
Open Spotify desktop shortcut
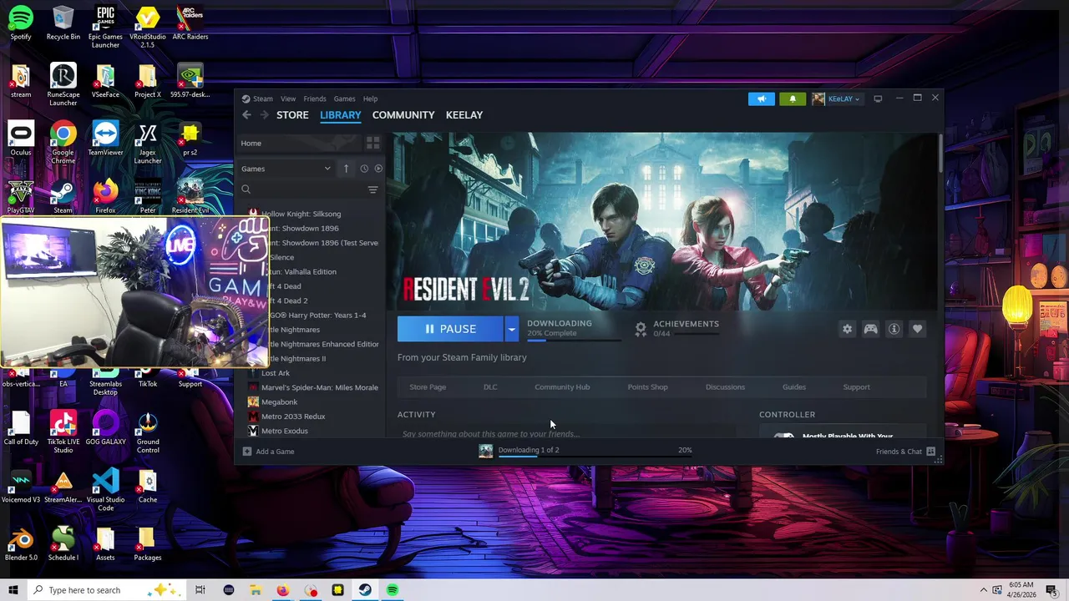click(21, 23)
